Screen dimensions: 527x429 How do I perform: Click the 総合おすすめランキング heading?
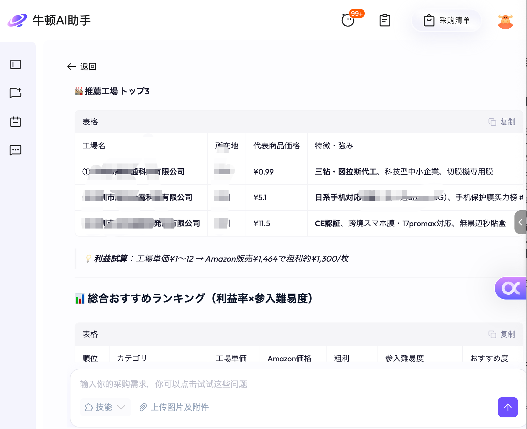pos(194,298)
